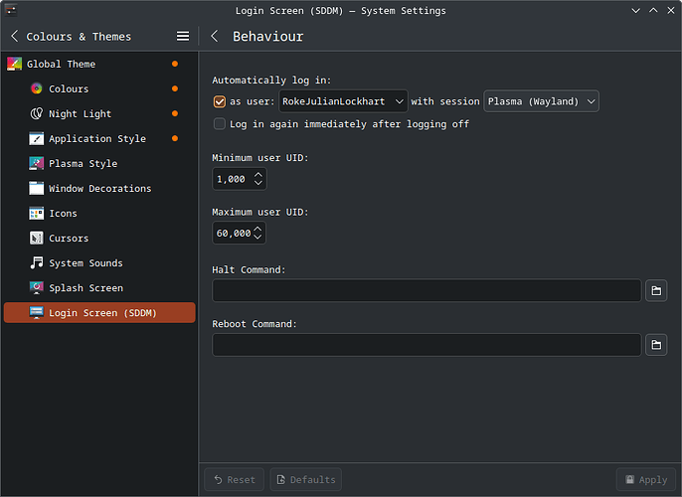This screenshot has width=682, height=497.
Task: Browse for Halt Command file
Action: [656, 290]
